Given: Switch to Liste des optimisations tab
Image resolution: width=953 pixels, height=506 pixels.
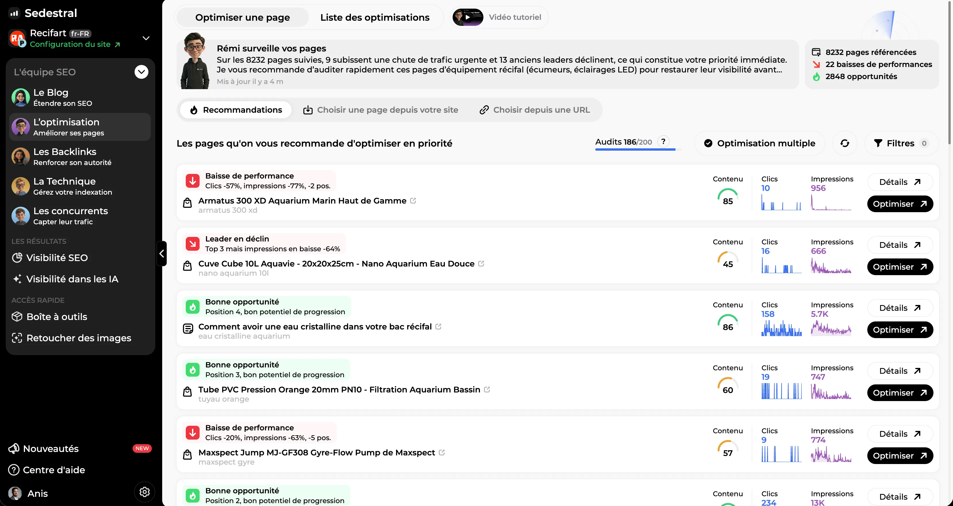Looking at the screenshot, I should [375, 17].
